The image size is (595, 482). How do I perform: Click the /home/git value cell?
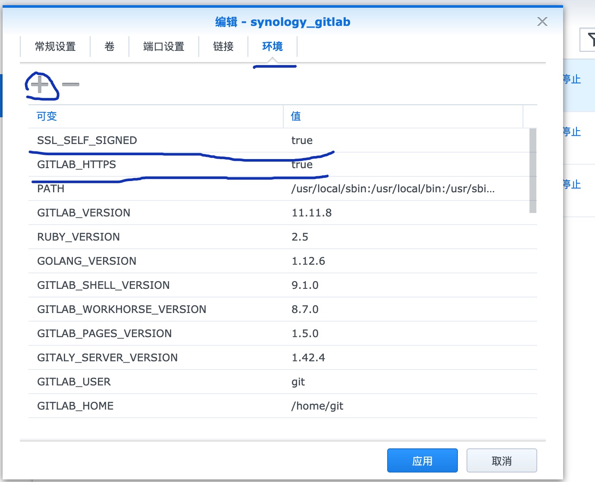point(318,406)
